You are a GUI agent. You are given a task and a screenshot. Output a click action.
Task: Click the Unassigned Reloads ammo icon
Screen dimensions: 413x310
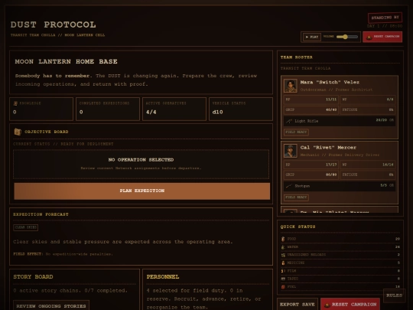click(283, 255)
